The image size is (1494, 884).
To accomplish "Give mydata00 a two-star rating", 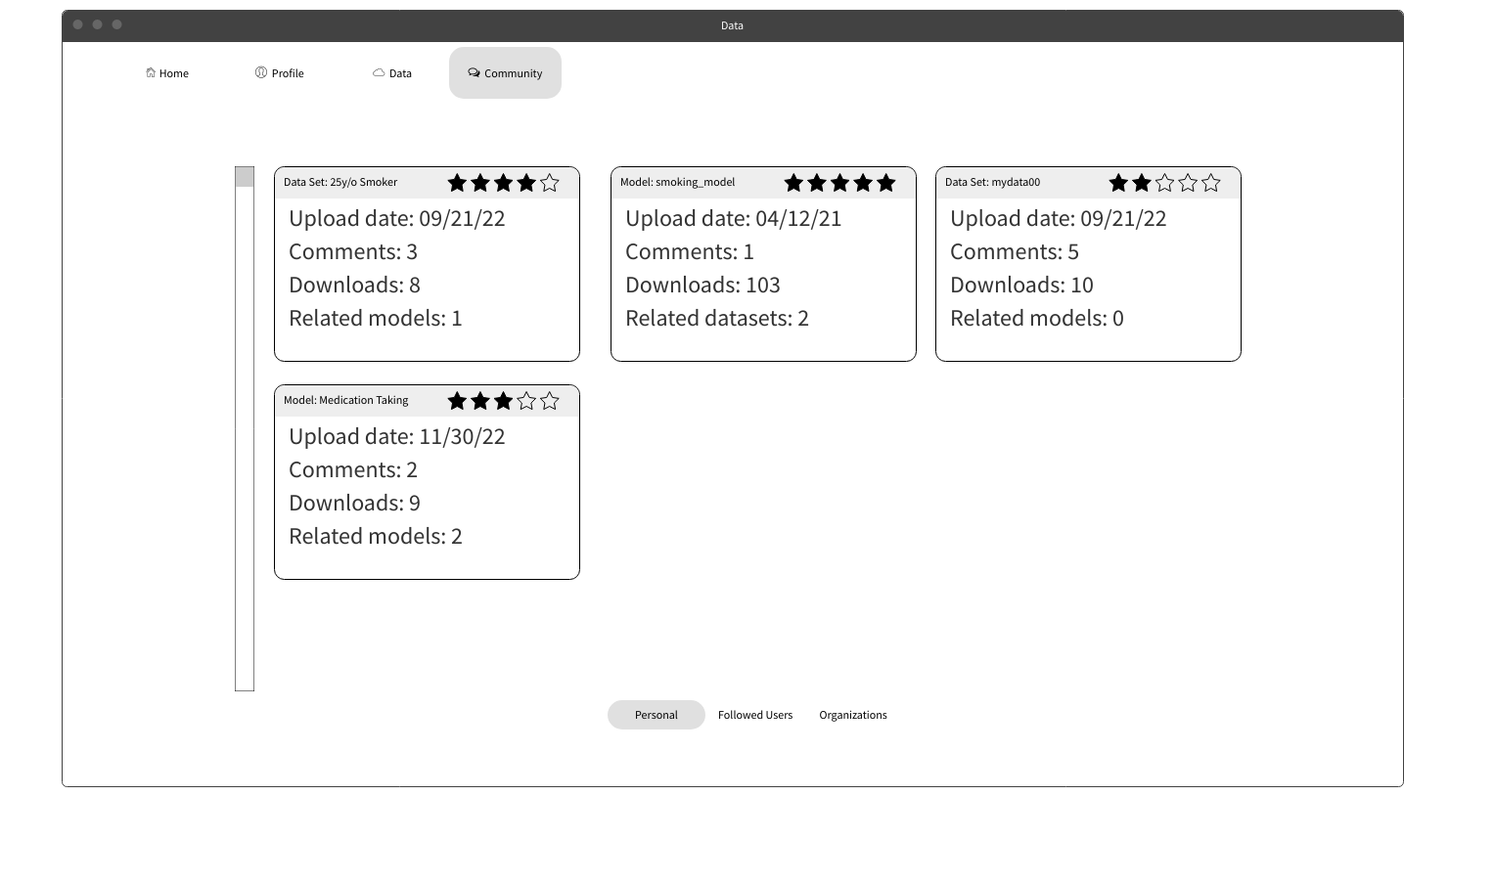I will coord(1142,183).
